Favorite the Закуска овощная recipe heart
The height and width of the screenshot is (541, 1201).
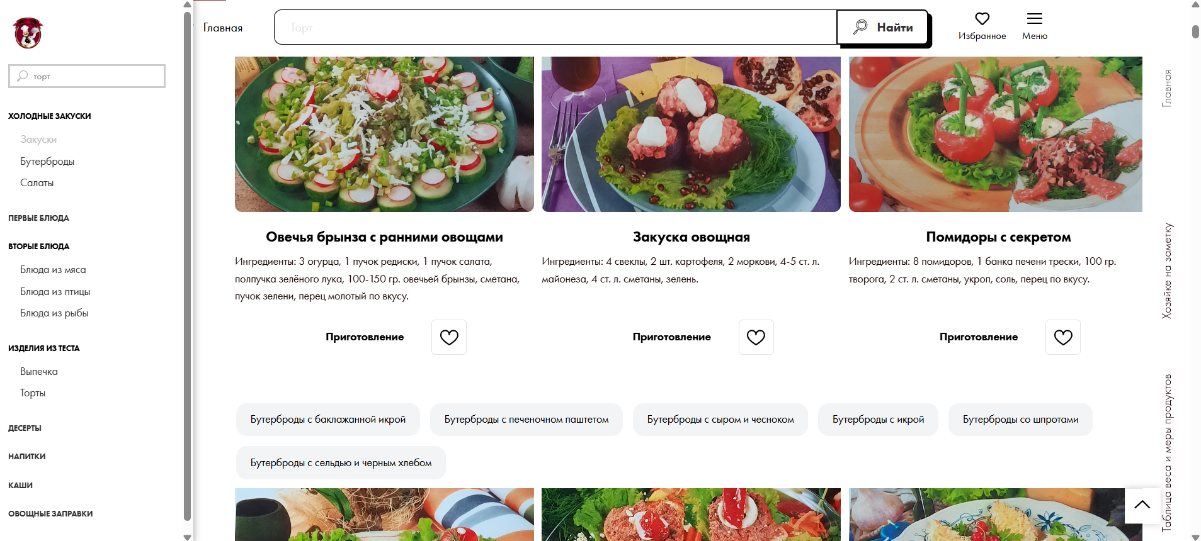[756, 338]
